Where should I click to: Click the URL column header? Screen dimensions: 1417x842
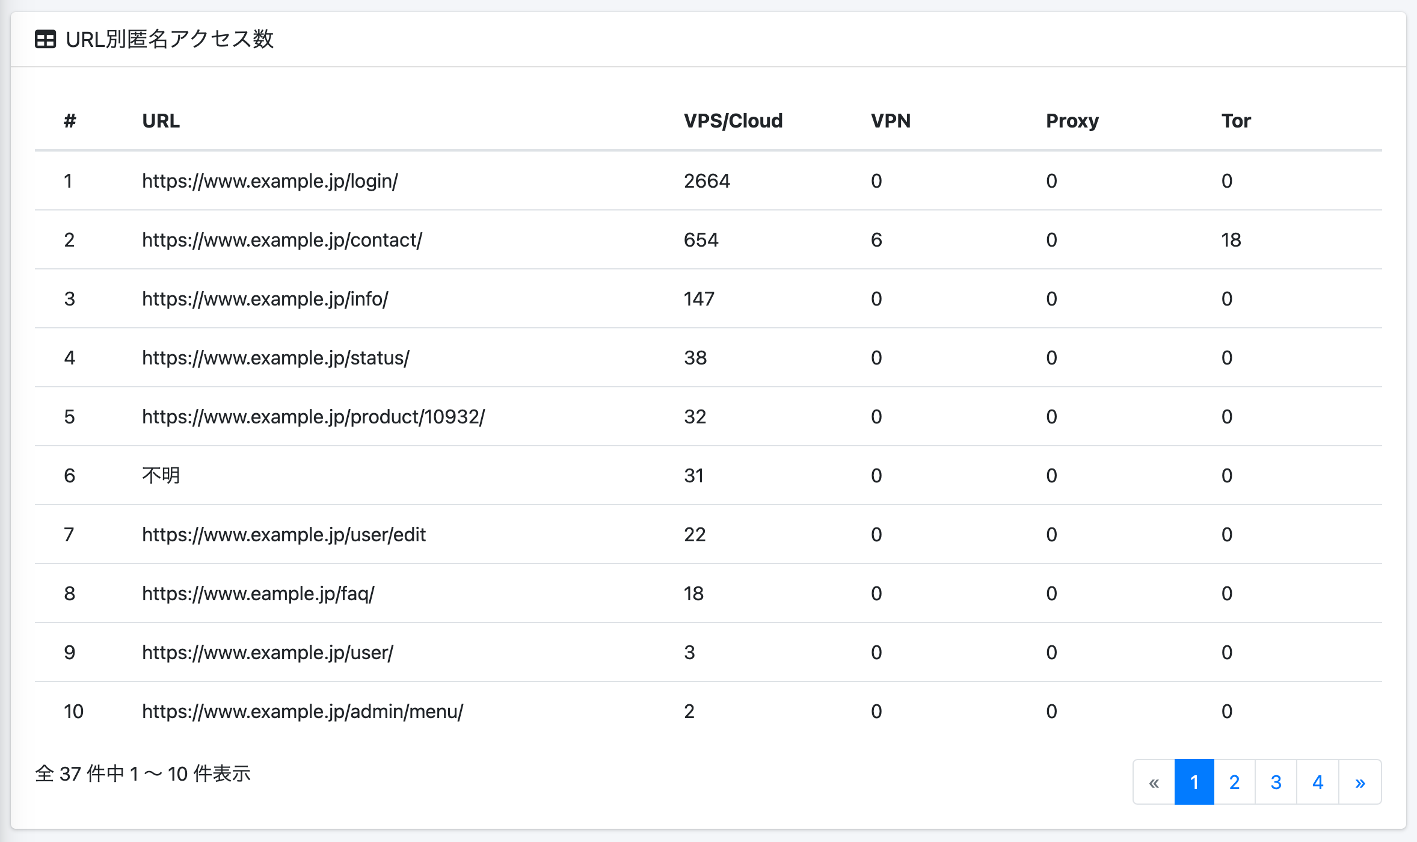tap(161, 121)
